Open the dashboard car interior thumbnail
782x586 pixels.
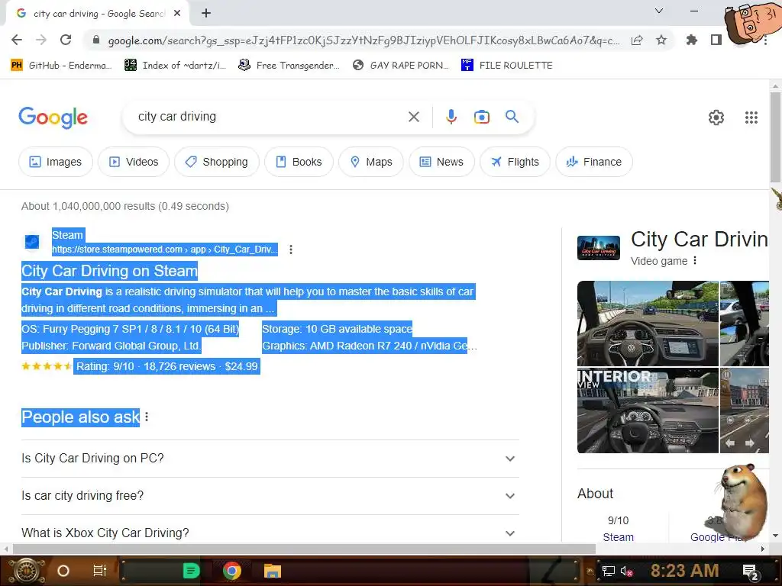pyautogui.click(x=648, y=324)
